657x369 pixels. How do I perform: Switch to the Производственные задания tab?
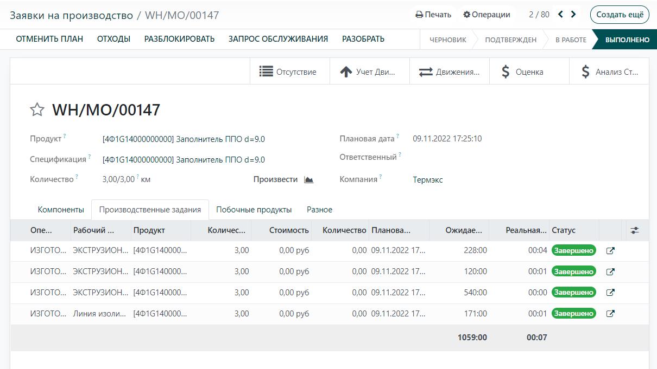pyautogui.click(x=150, y=209)
